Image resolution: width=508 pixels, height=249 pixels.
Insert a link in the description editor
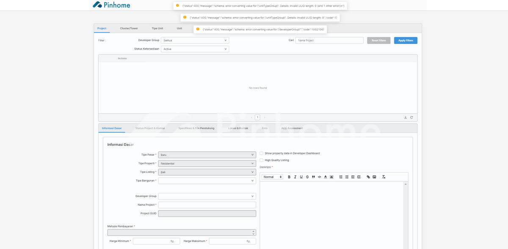(x=368, y=177)
